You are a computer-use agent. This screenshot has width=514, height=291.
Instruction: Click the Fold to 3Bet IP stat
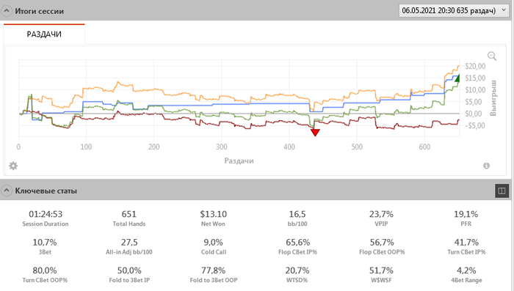pyautogui.click(x=129, y=274)
